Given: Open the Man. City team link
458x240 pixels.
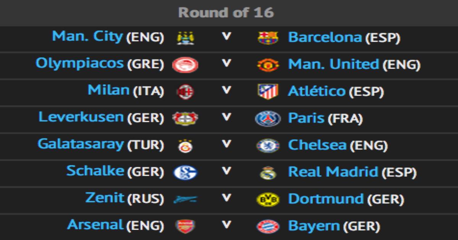Looking at the screenshot, I should tap(87, 37).
